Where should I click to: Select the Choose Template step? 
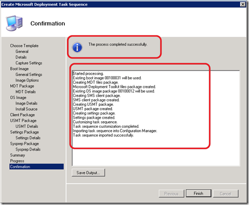click(24, 45)
